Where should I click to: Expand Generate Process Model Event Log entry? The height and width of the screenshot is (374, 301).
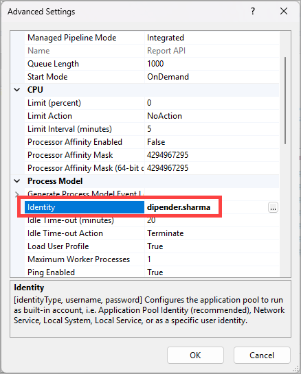tap(16, 194)
